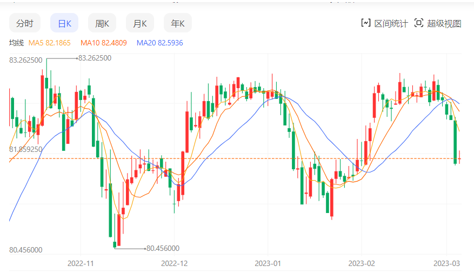Toggle the MA20 82.5936 indicator

(159, 43)
